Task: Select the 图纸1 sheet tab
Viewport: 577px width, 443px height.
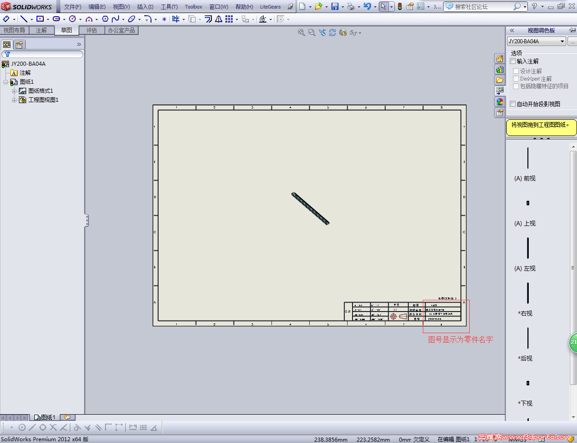Action: [x=45, y=417]
